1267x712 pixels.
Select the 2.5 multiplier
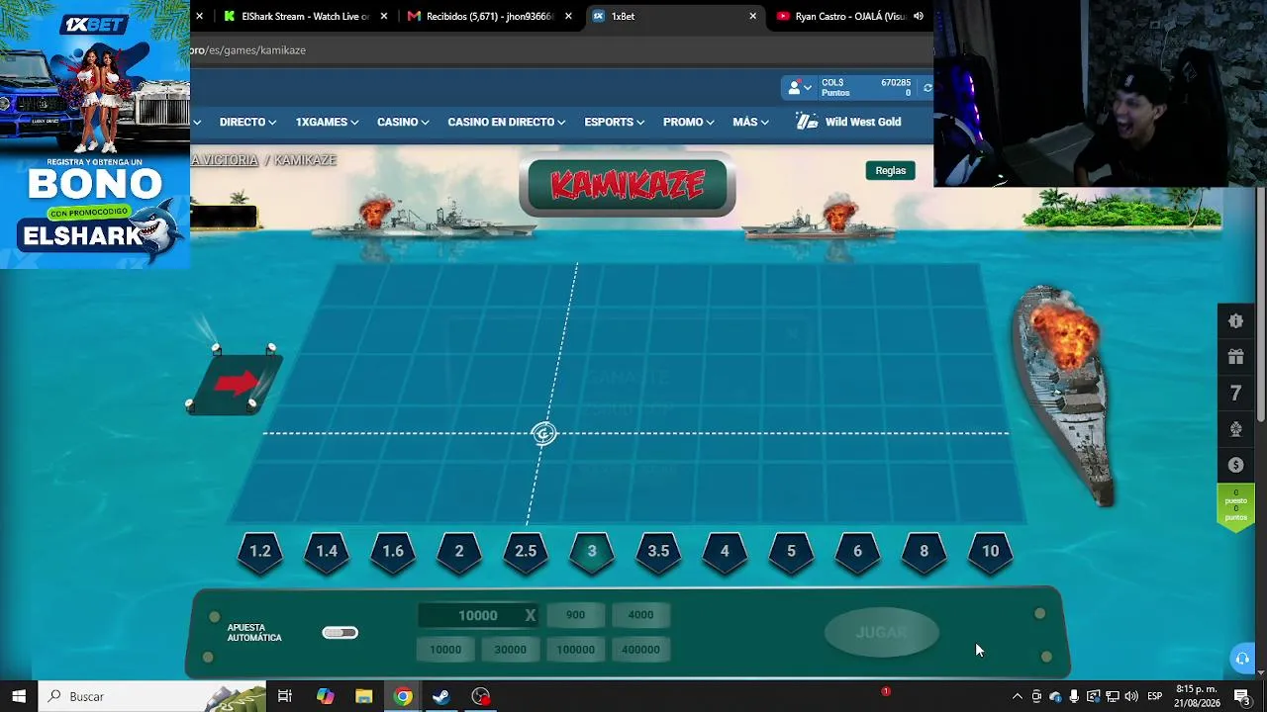[x=526, y=552]
